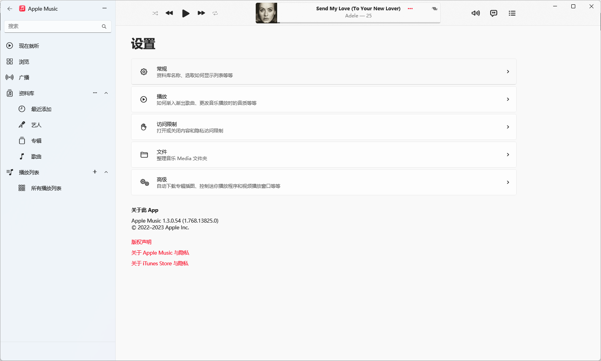The image size is (601, 361).
Task: Open the sidebar three-dot menu beside Apple Music
Action: pos(105,8)
